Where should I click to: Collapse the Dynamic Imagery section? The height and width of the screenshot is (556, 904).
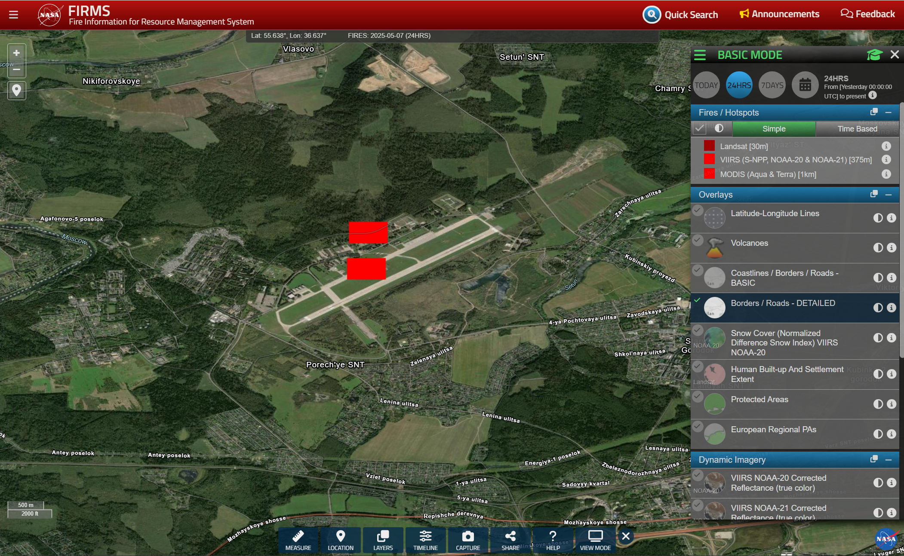pos(889,460)
